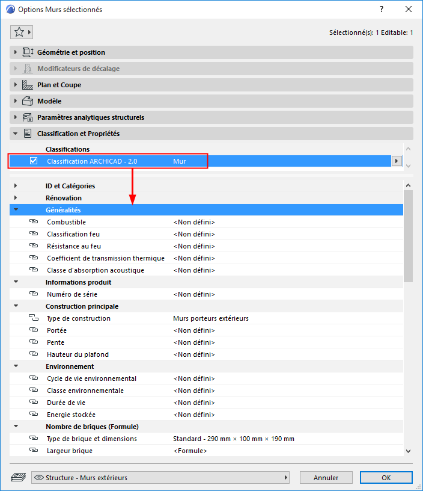Click link icon for Cycle de vie environnemental
423x491 pixels.
pos(34,378)
